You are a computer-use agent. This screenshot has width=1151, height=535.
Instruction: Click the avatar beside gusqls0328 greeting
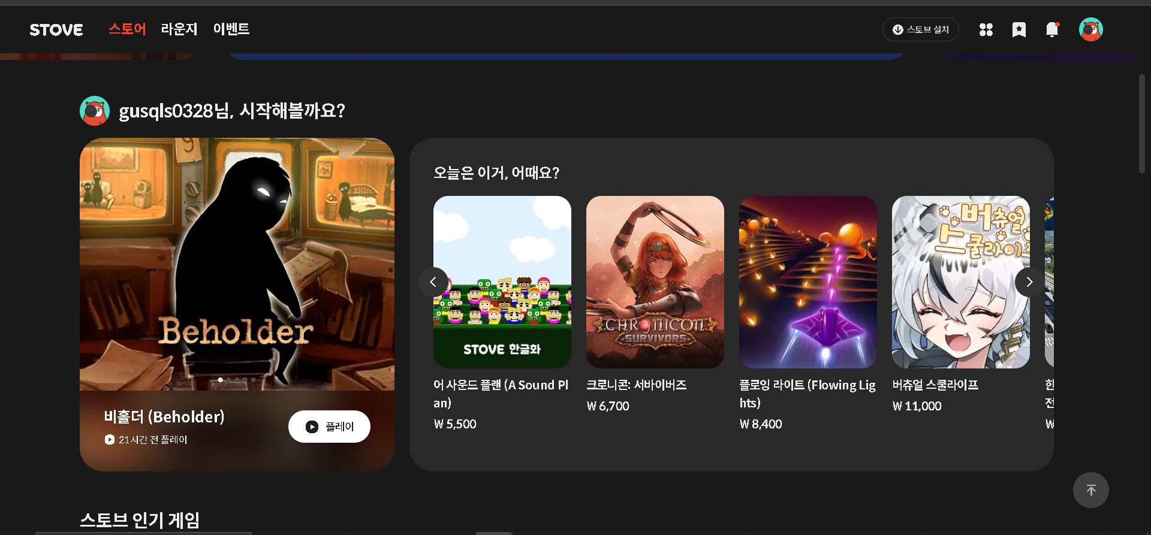click(x=95, y=111)
